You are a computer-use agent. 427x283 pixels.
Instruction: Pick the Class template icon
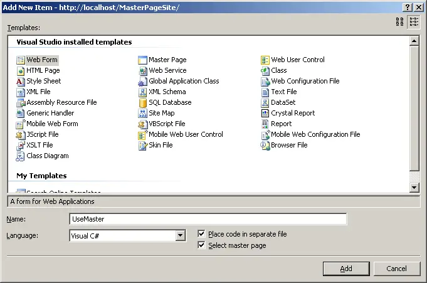[x=265, y=71]
